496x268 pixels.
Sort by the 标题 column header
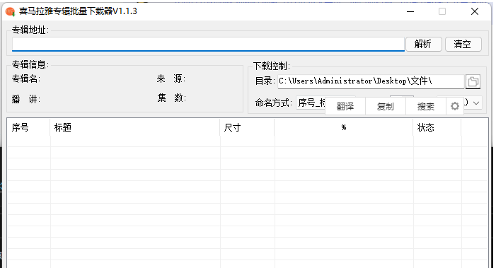[x=134, y=127]
